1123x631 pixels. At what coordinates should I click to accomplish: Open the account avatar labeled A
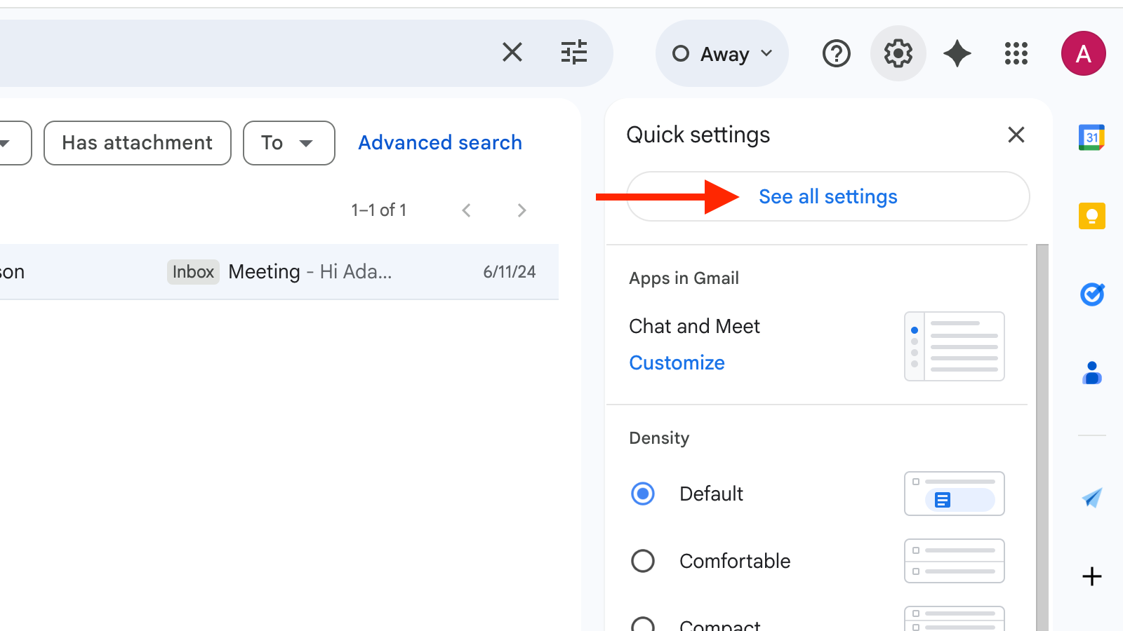1083,53
